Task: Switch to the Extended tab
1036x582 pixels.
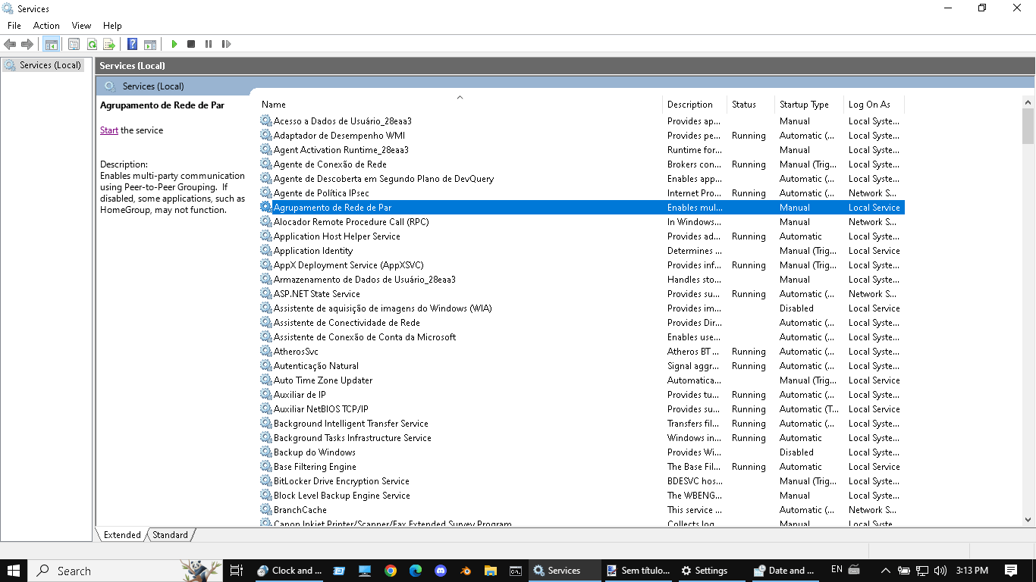Action: click(x=122, y=534)
